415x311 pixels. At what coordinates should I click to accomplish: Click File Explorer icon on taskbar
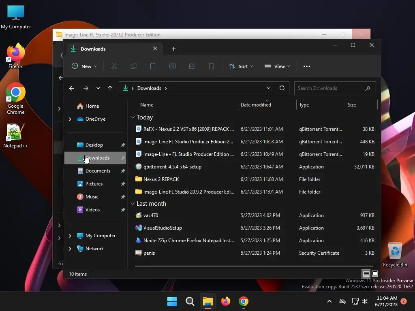(x=208, y=301)
